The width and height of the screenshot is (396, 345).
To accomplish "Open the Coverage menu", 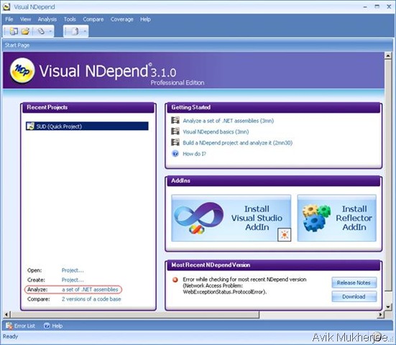I will pos(121,19).
